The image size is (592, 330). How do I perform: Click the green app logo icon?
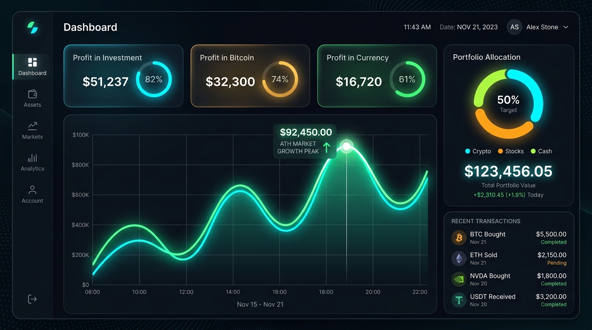click(x=32, y=27)
